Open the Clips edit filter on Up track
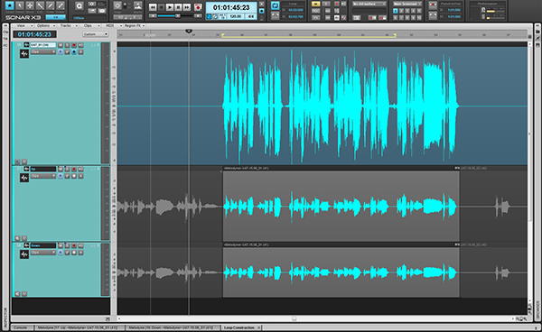 click(43, 176)
